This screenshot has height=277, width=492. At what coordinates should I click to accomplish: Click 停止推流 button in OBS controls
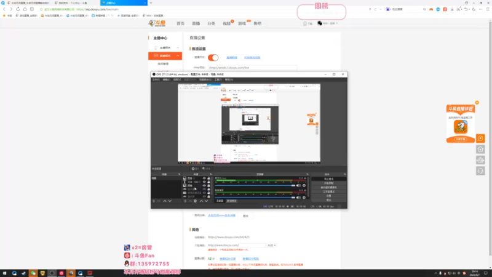pos(329,179)
